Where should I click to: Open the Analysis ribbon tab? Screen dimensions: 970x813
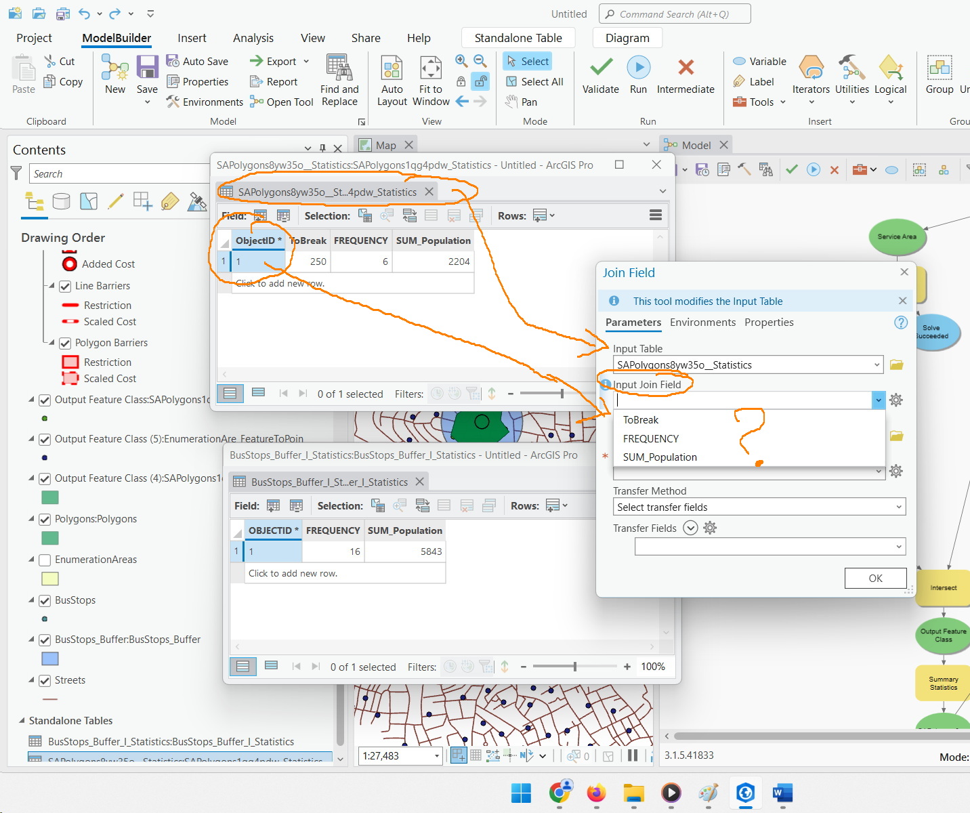tap(253, 38)
